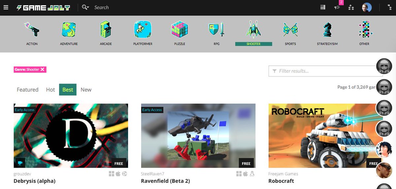Screen dimensions: 396x189
Task: Select the Shooter spaceship icon
Action: (253, 29)
